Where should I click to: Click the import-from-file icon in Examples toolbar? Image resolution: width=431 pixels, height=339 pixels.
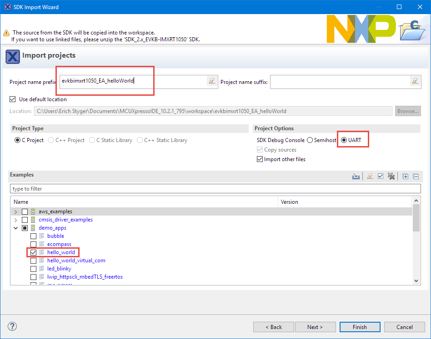click(x=356, y=177)
